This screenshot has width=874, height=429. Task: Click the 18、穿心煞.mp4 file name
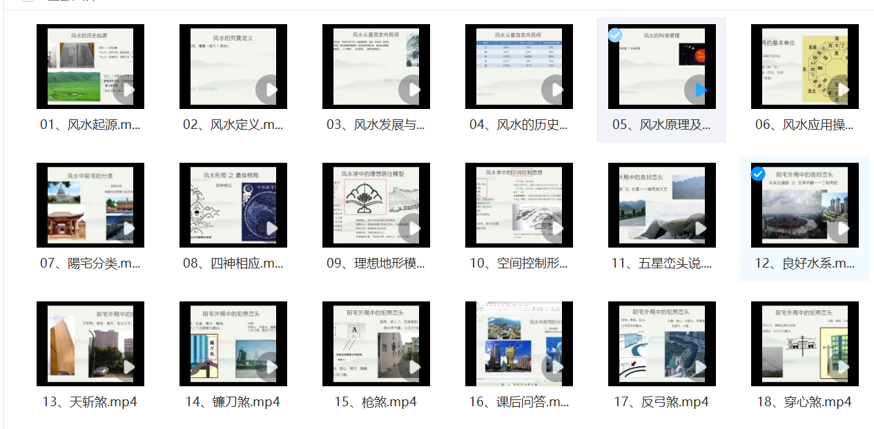(804, 401)
